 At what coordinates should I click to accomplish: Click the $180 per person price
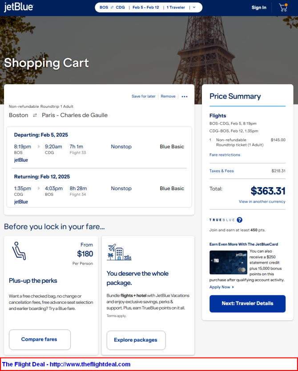click(x=85, y=254)
